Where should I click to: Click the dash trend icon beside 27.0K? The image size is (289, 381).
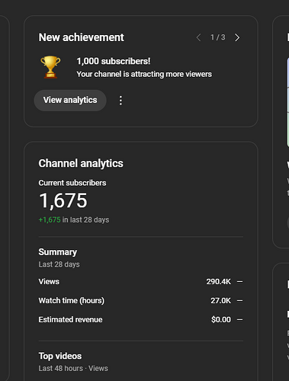[239, 301]
